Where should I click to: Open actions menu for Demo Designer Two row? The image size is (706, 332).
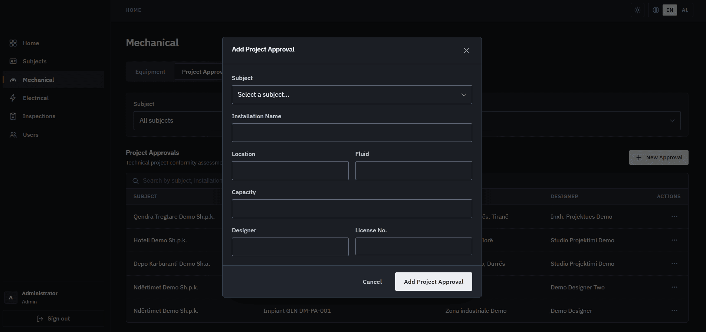tap(674, 287)
